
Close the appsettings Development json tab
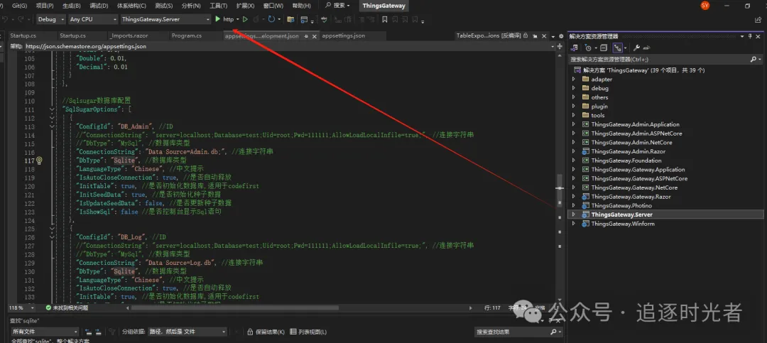click(314, 36)
